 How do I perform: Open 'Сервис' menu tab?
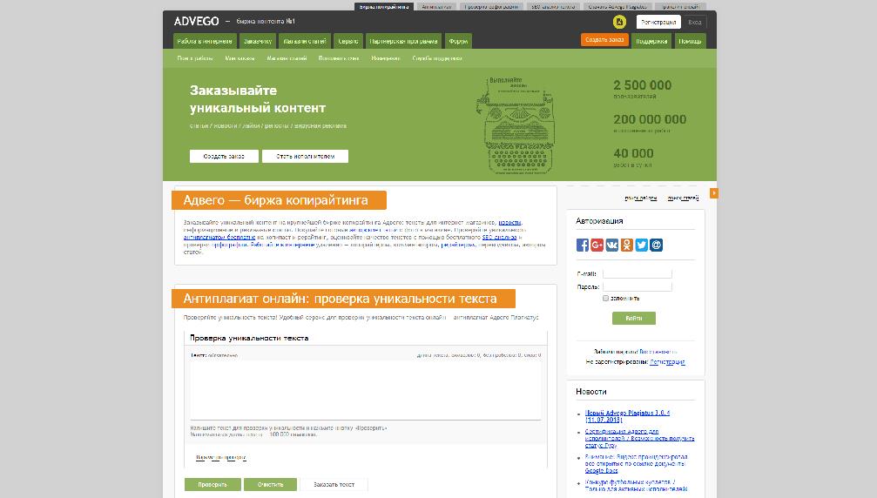pos(347,42)
